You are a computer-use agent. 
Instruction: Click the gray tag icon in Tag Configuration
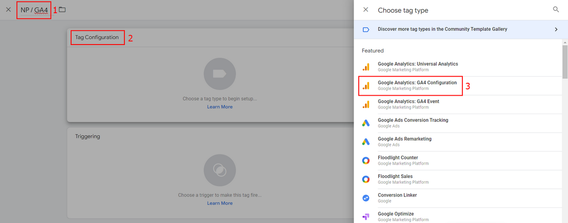click(220, 74)
